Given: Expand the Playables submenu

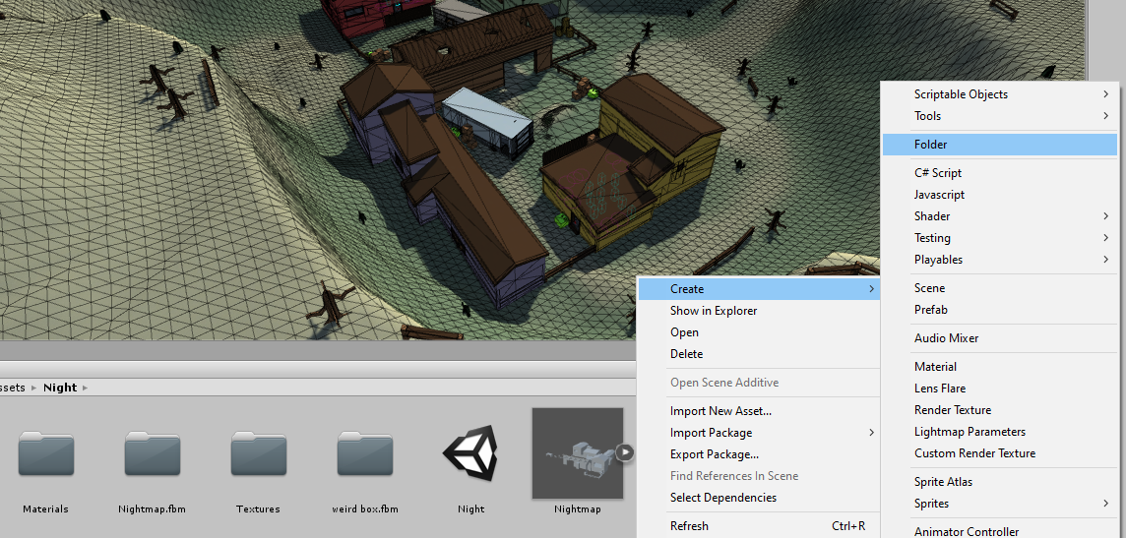Looking at the screenshot, I should 1000,259.
